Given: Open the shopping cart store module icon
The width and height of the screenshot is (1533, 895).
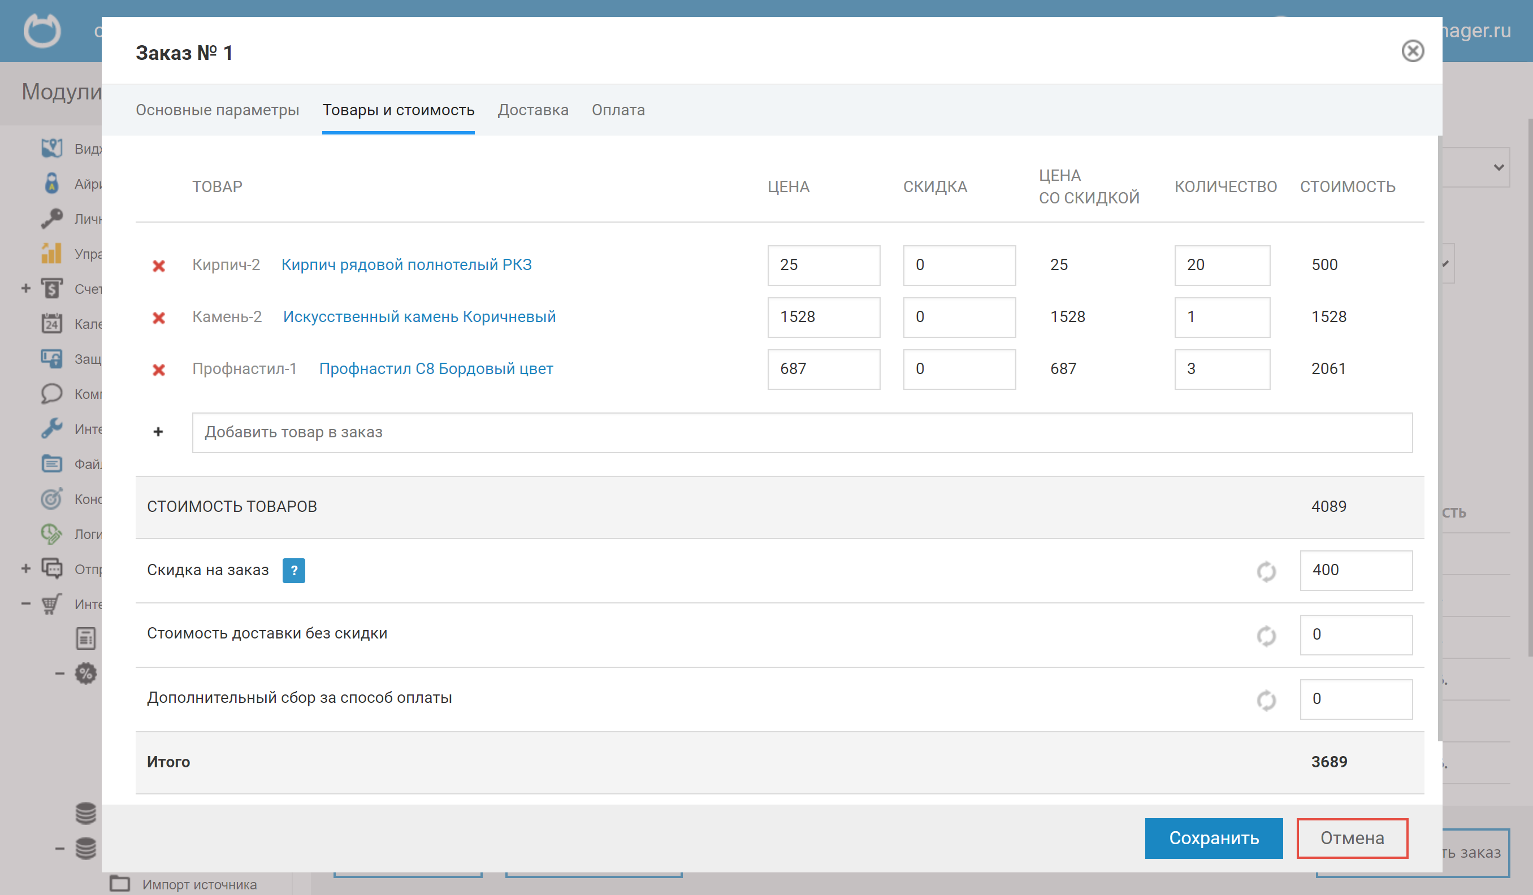Looking at the screenshot, I should pos(51,604).
